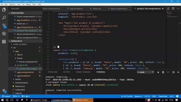Viewport: 181px width, 102px height.
Task: Collapse the product-list folder
Action: (22, 65)
